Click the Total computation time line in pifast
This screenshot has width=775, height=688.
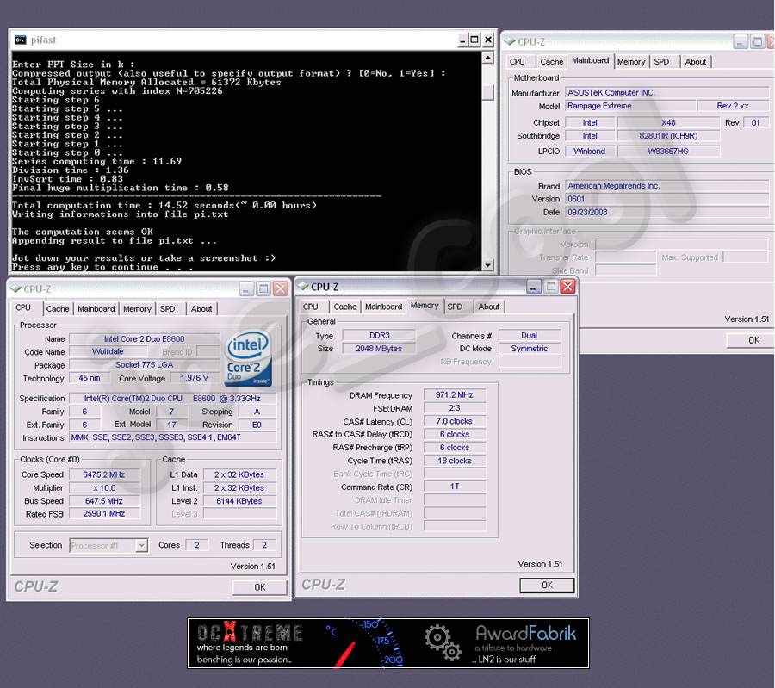click(164, 206)
